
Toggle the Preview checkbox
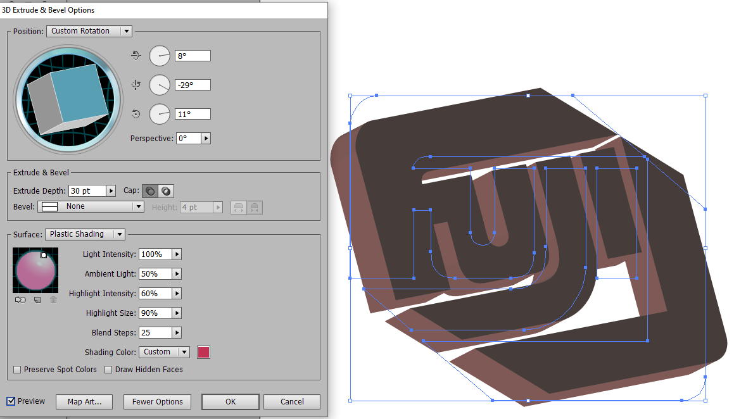pyautogui.click(x=11, y=401)
